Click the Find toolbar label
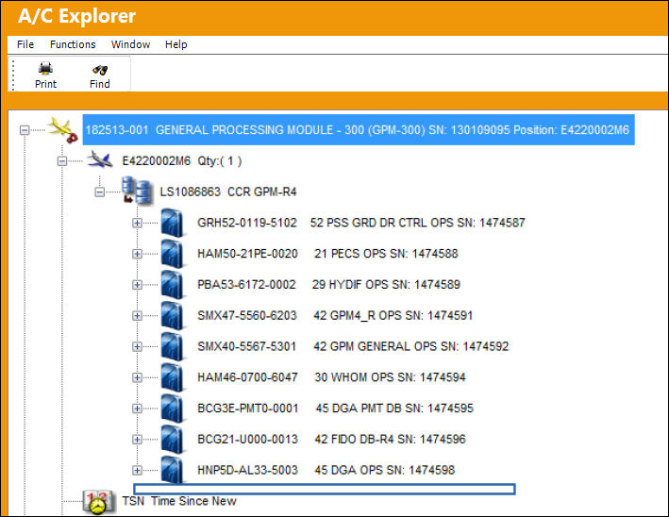Image resolution: width=669 pixels, height=517 pixels. [x=100, y=84]
